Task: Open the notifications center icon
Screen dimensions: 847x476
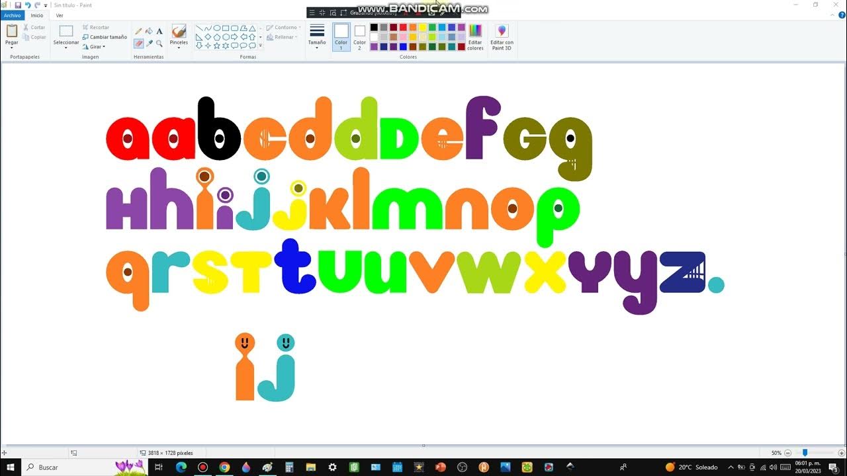Action: [x=832, y=467]
